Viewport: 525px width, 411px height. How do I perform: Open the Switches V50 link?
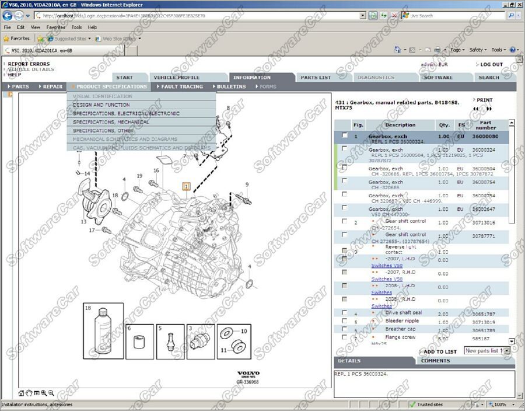pos(387,266)
